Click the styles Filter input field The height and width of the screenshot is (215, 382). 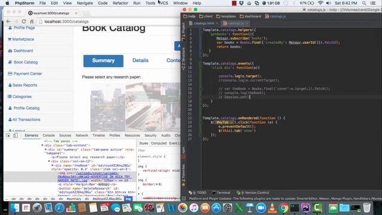click(158, 150)
